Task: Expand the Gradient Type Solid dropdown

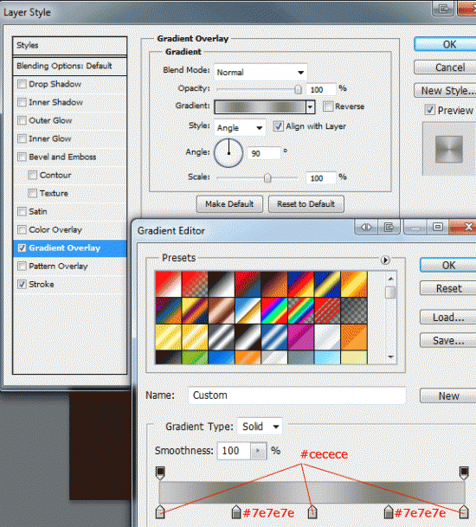Action: pos(260,427)
